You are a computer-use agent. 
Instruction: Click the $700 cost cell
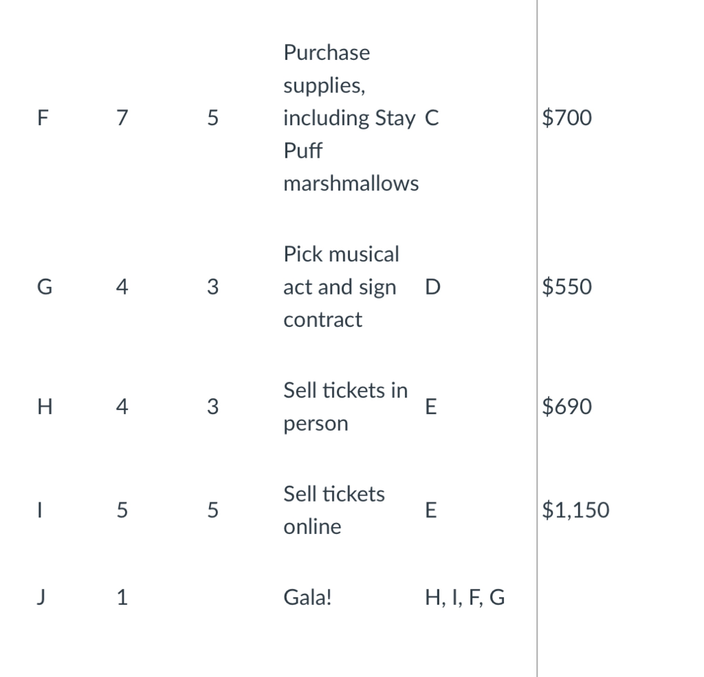coord(566,118)
